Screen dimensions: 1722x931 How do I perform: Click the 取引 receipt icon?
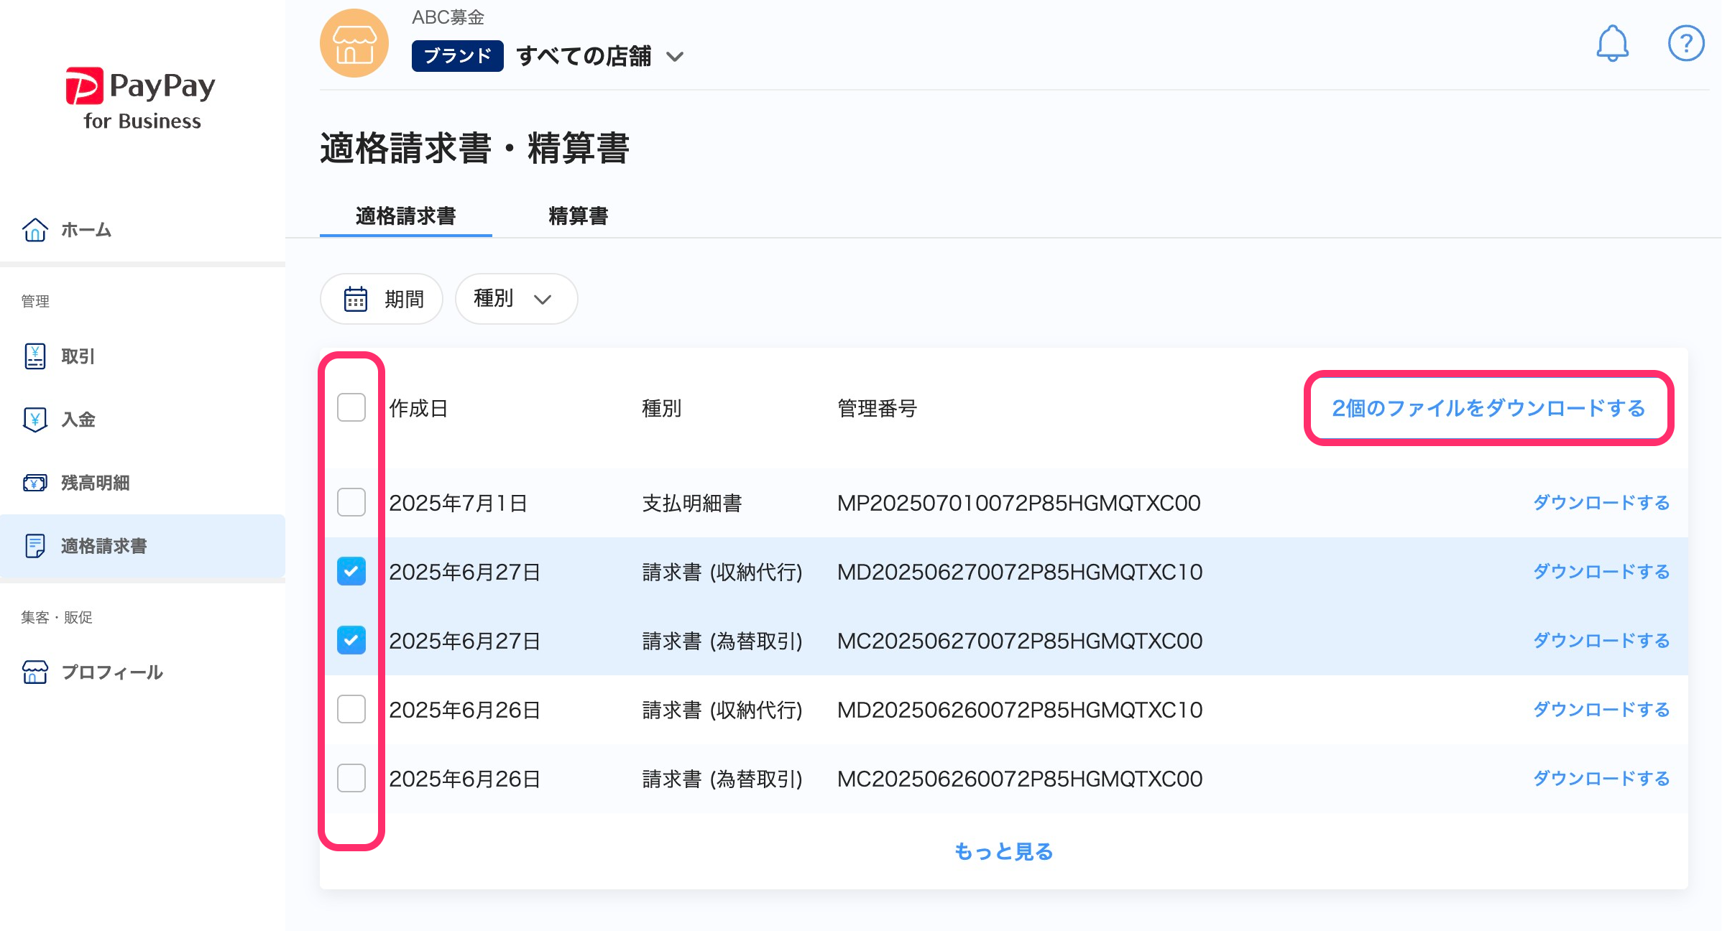pos(34,356)
